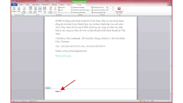Switch to the Home tab

[x=21, y=5]
